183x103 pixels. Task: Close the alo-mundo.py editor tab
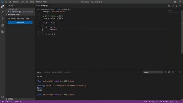49,6
